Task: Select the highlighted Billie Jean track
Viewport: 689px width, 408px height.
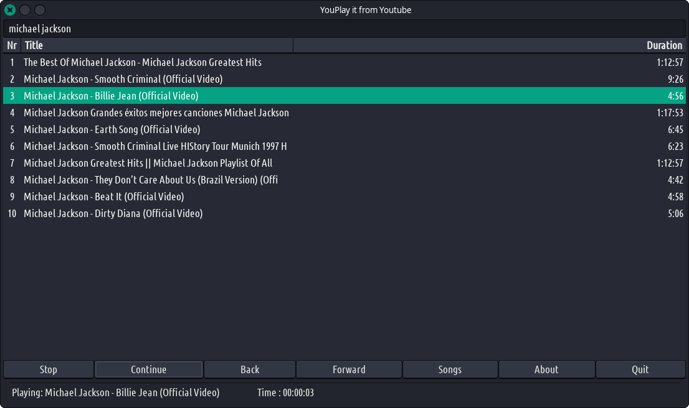Action: pyautogui.click(x=111, y=96)
